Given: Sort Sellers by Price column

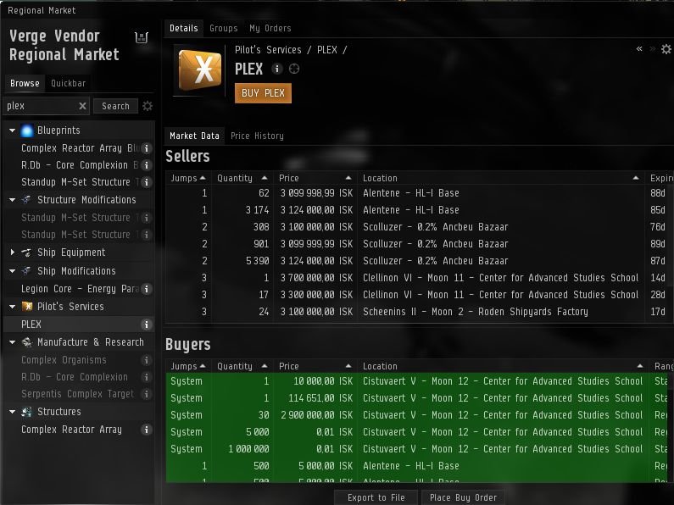Looking at the screenshot, I should [315, 178].
